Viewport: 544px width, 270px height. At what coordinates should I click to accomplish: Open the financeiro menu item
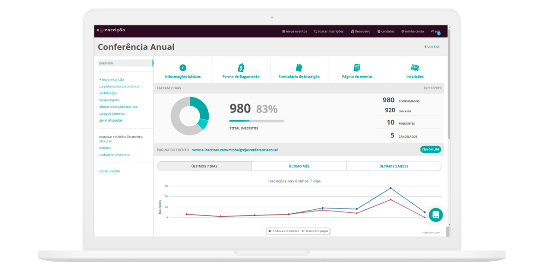[361, 31]
